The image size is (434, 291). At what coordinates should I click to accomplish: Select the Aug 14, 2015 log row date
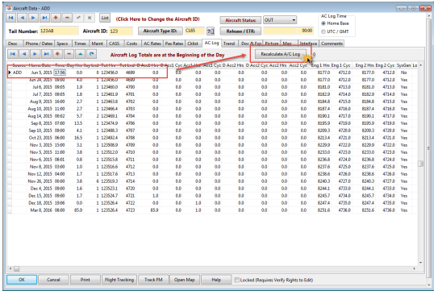tap(40, 116)
